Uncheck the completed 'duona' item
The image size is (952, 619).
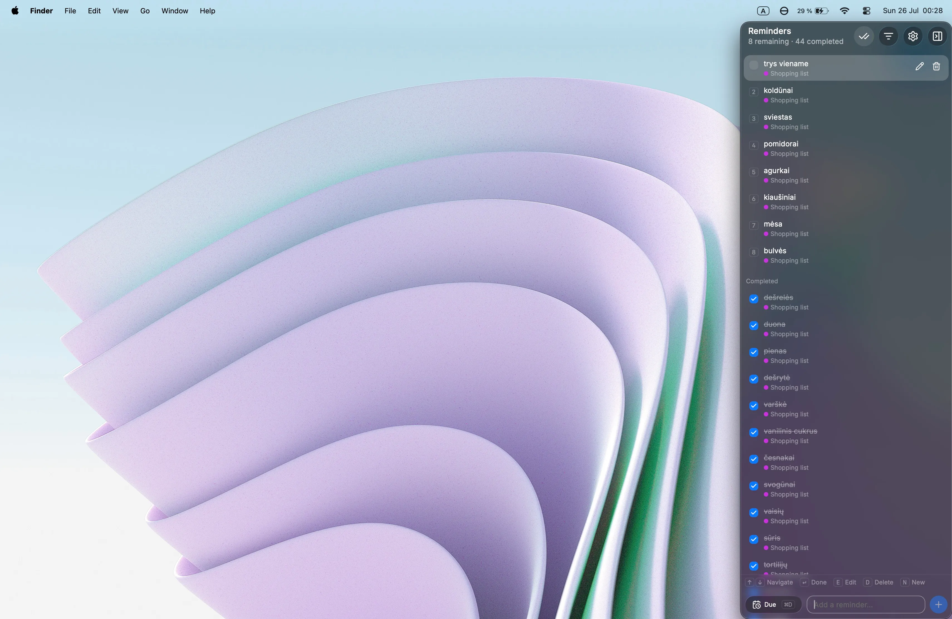click(754, 325)
